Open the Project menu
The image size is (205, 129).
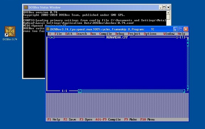[134, 34]
